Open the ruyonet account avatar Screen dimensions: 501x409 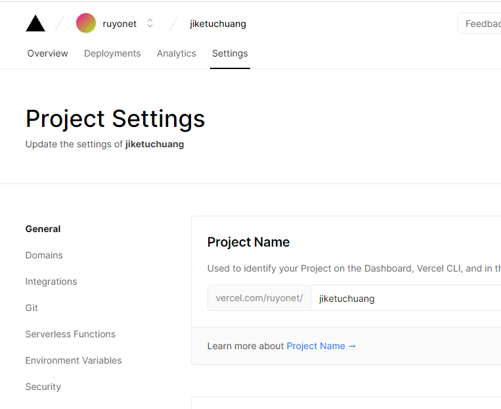point(86,23)
